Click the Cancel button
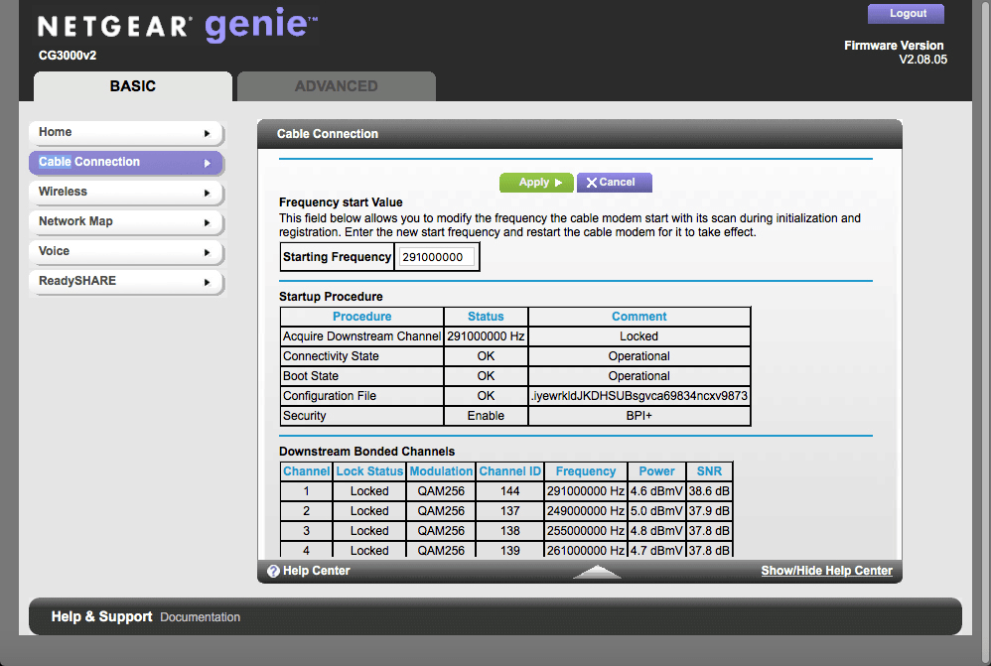The width and height of the screenshot is (991, 666). [x=615, y=182]
